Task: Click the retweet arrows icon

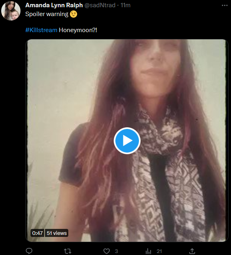Action: point(67,251)
